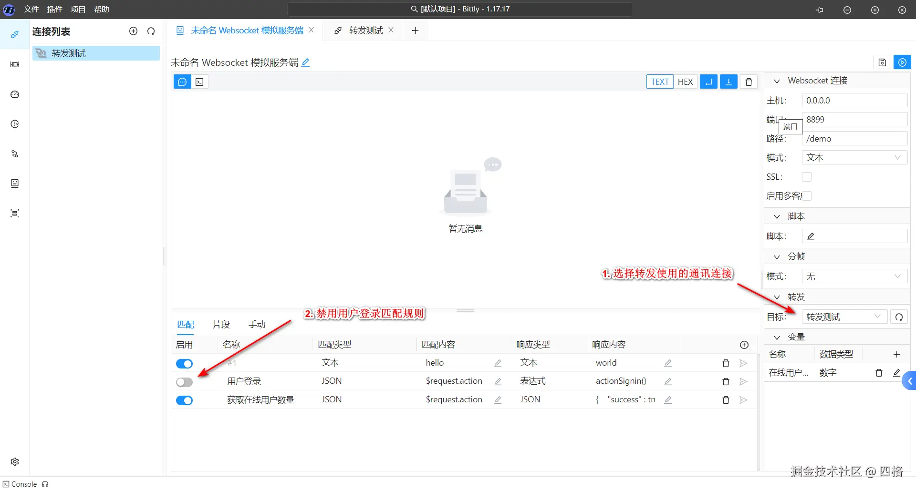Switch to the 匹配 tab
The image size is (916, 491).
pyautogui.click(x=186, y=325)
